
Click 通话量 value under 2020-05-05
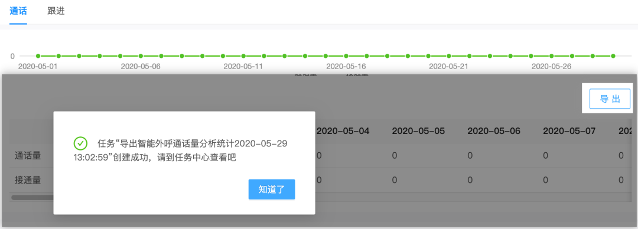coord(394,155)
